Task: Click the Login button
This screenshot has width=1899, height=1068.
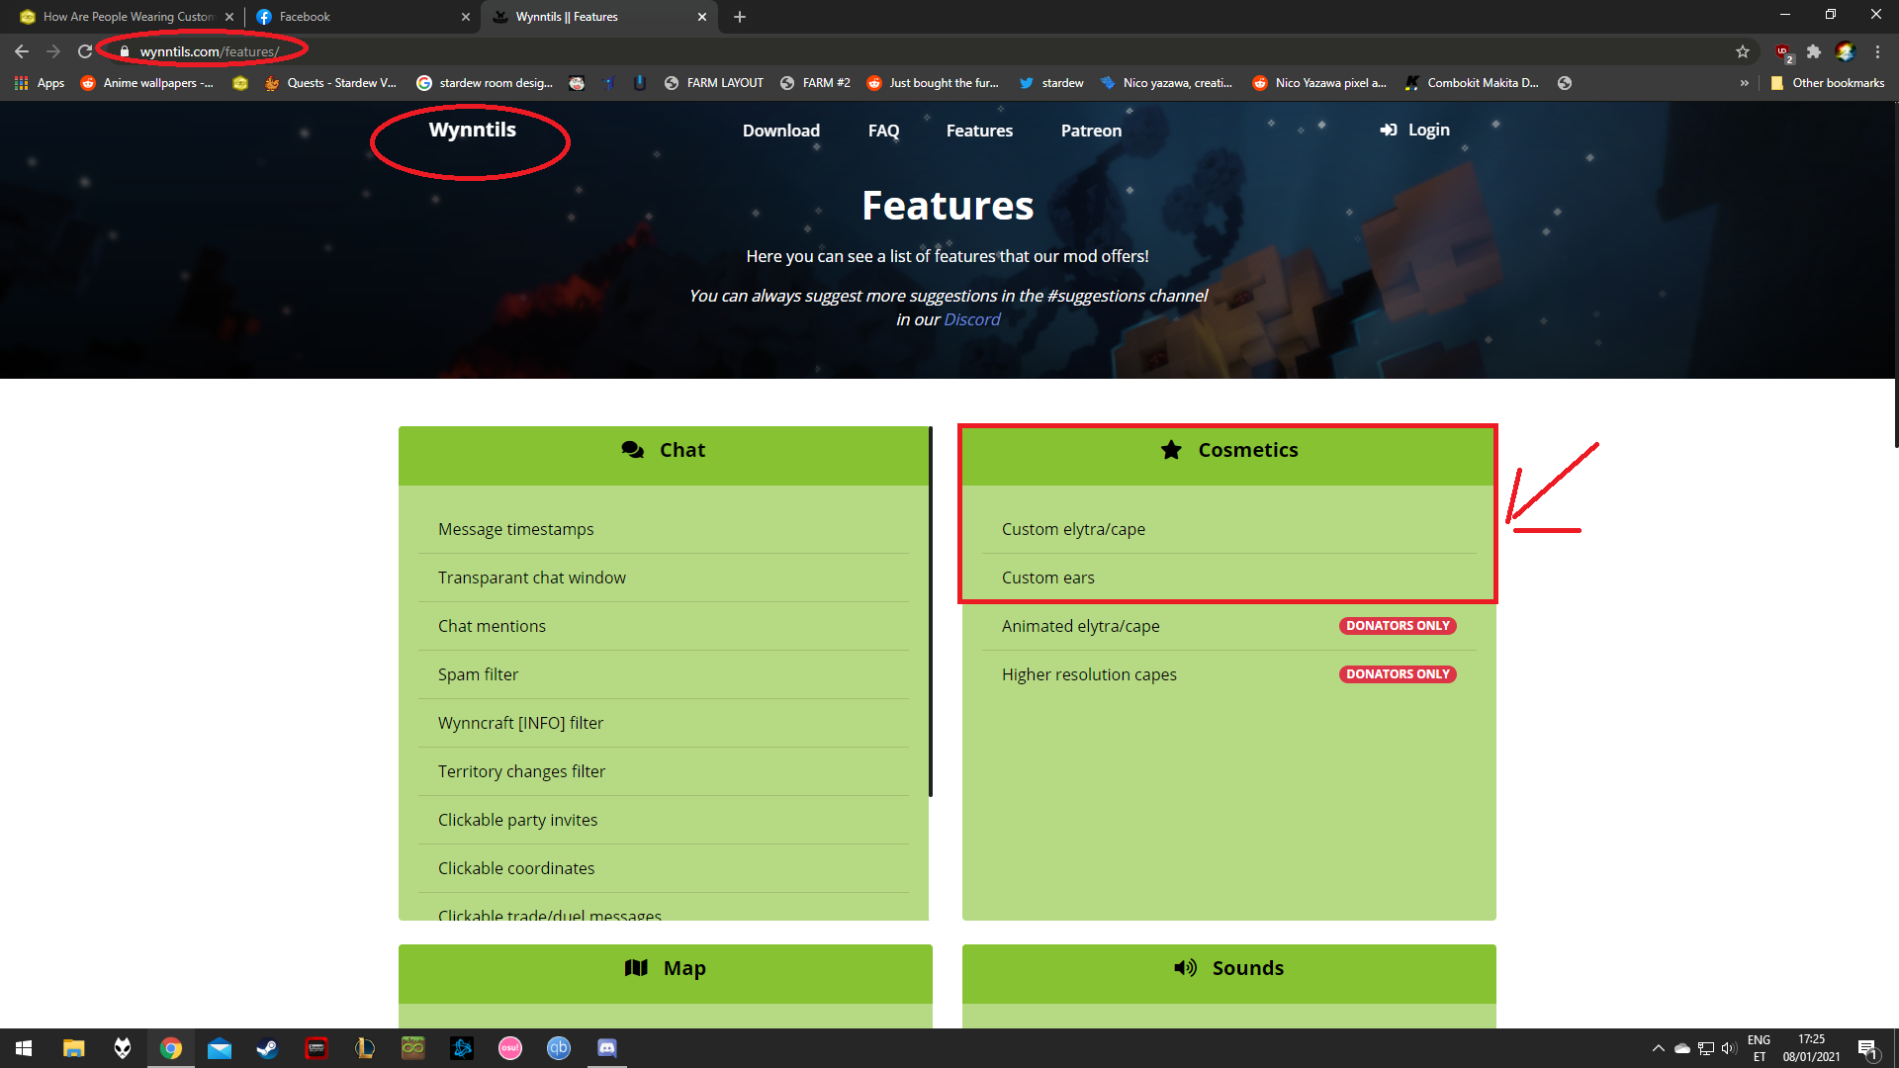Action: [x=1414, y=130]
